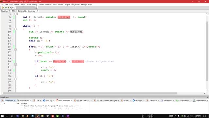The image size is (209, 118).
Task: Open the View menu
Action: [x=11, y=5]
